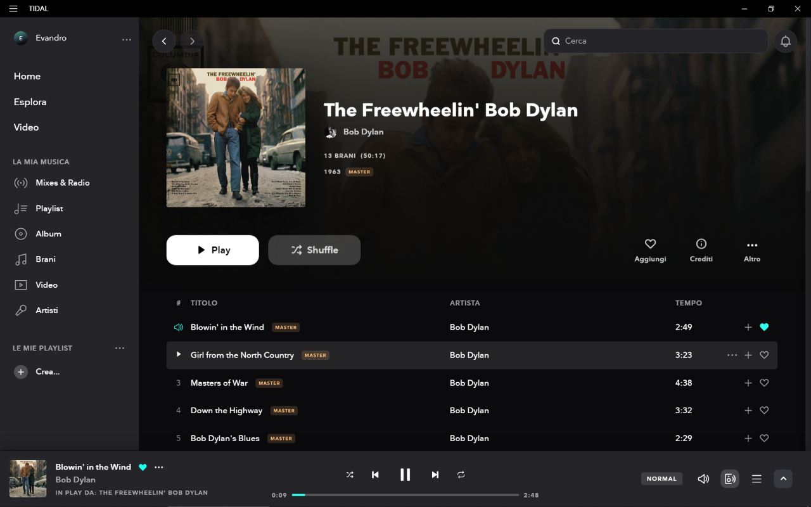The image size is (811, 507).
Task: Open Mixes & Radio in sidebar
Action: 63,183
